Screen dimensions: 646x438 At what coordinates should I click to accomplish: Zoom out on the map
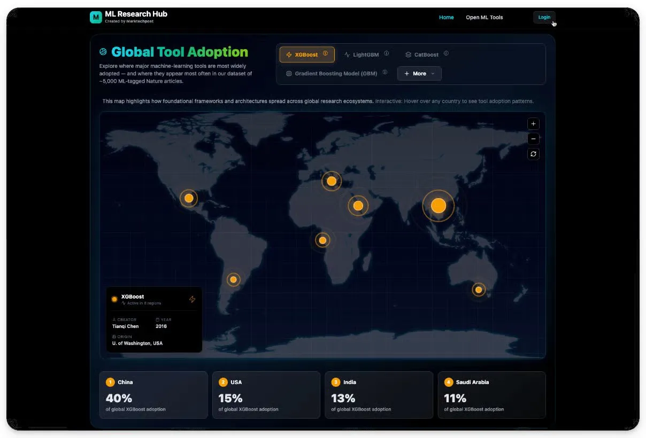pos(533,139)
